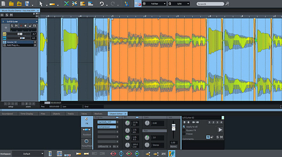Enable the Freeze checkbox
The height and width of the screenshot is (157, 282).
pos(184,134)
